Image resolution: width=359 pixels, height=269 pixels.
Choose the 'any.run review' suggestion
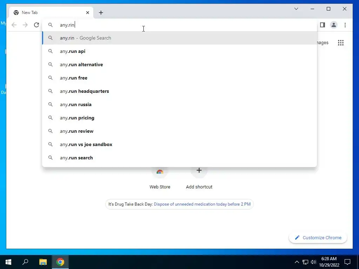click(179, 131)
